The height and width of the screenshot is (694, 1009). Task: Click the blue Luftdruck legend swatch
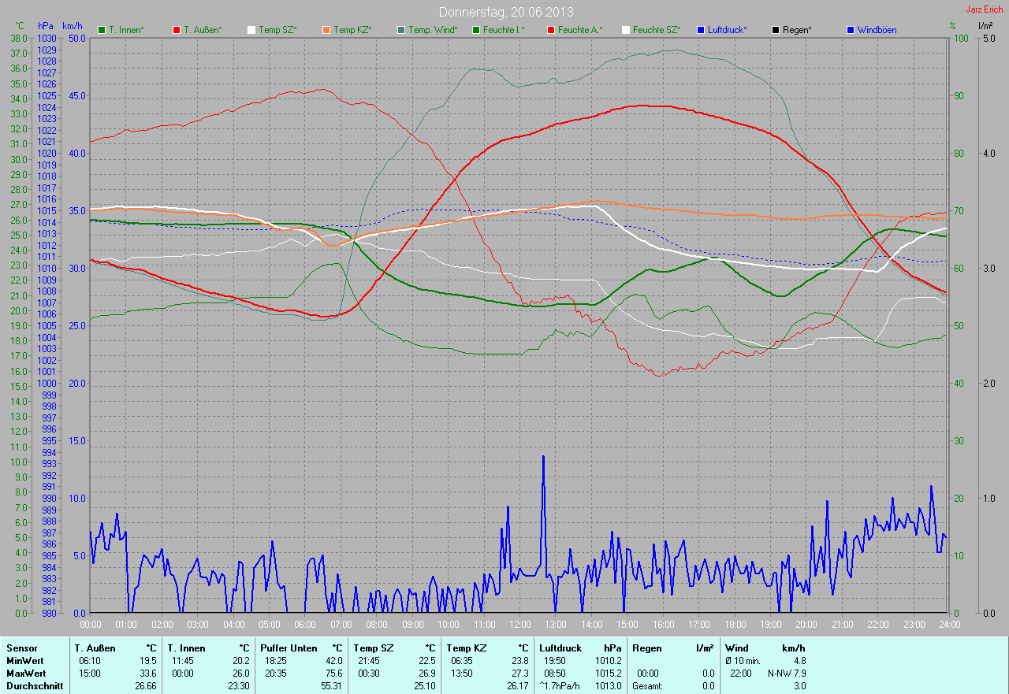(x=701, y=30)
